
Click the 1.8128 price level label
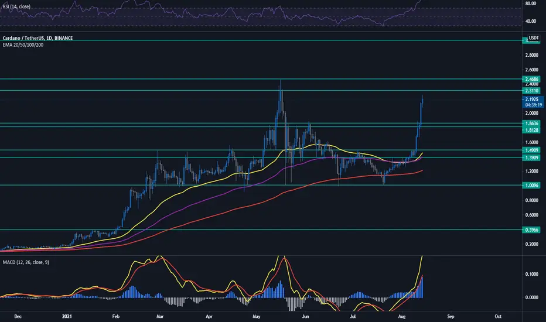(532, 130)
